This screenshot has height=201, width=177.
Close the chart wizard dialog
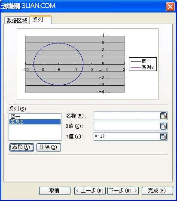[170, 6]
